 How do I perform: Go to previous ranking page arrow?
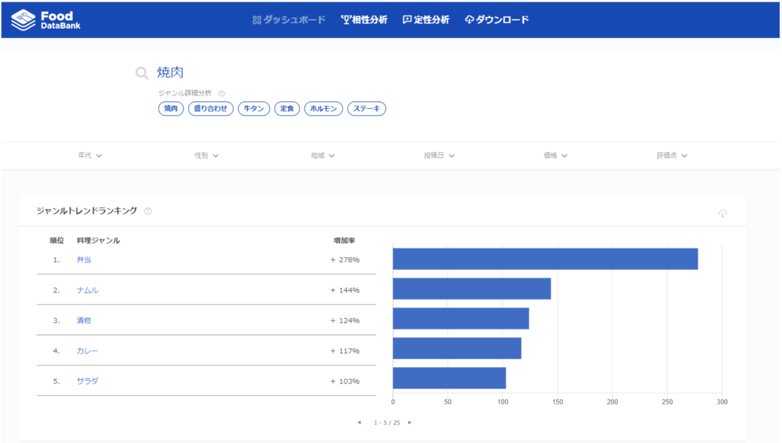point(359,422)
